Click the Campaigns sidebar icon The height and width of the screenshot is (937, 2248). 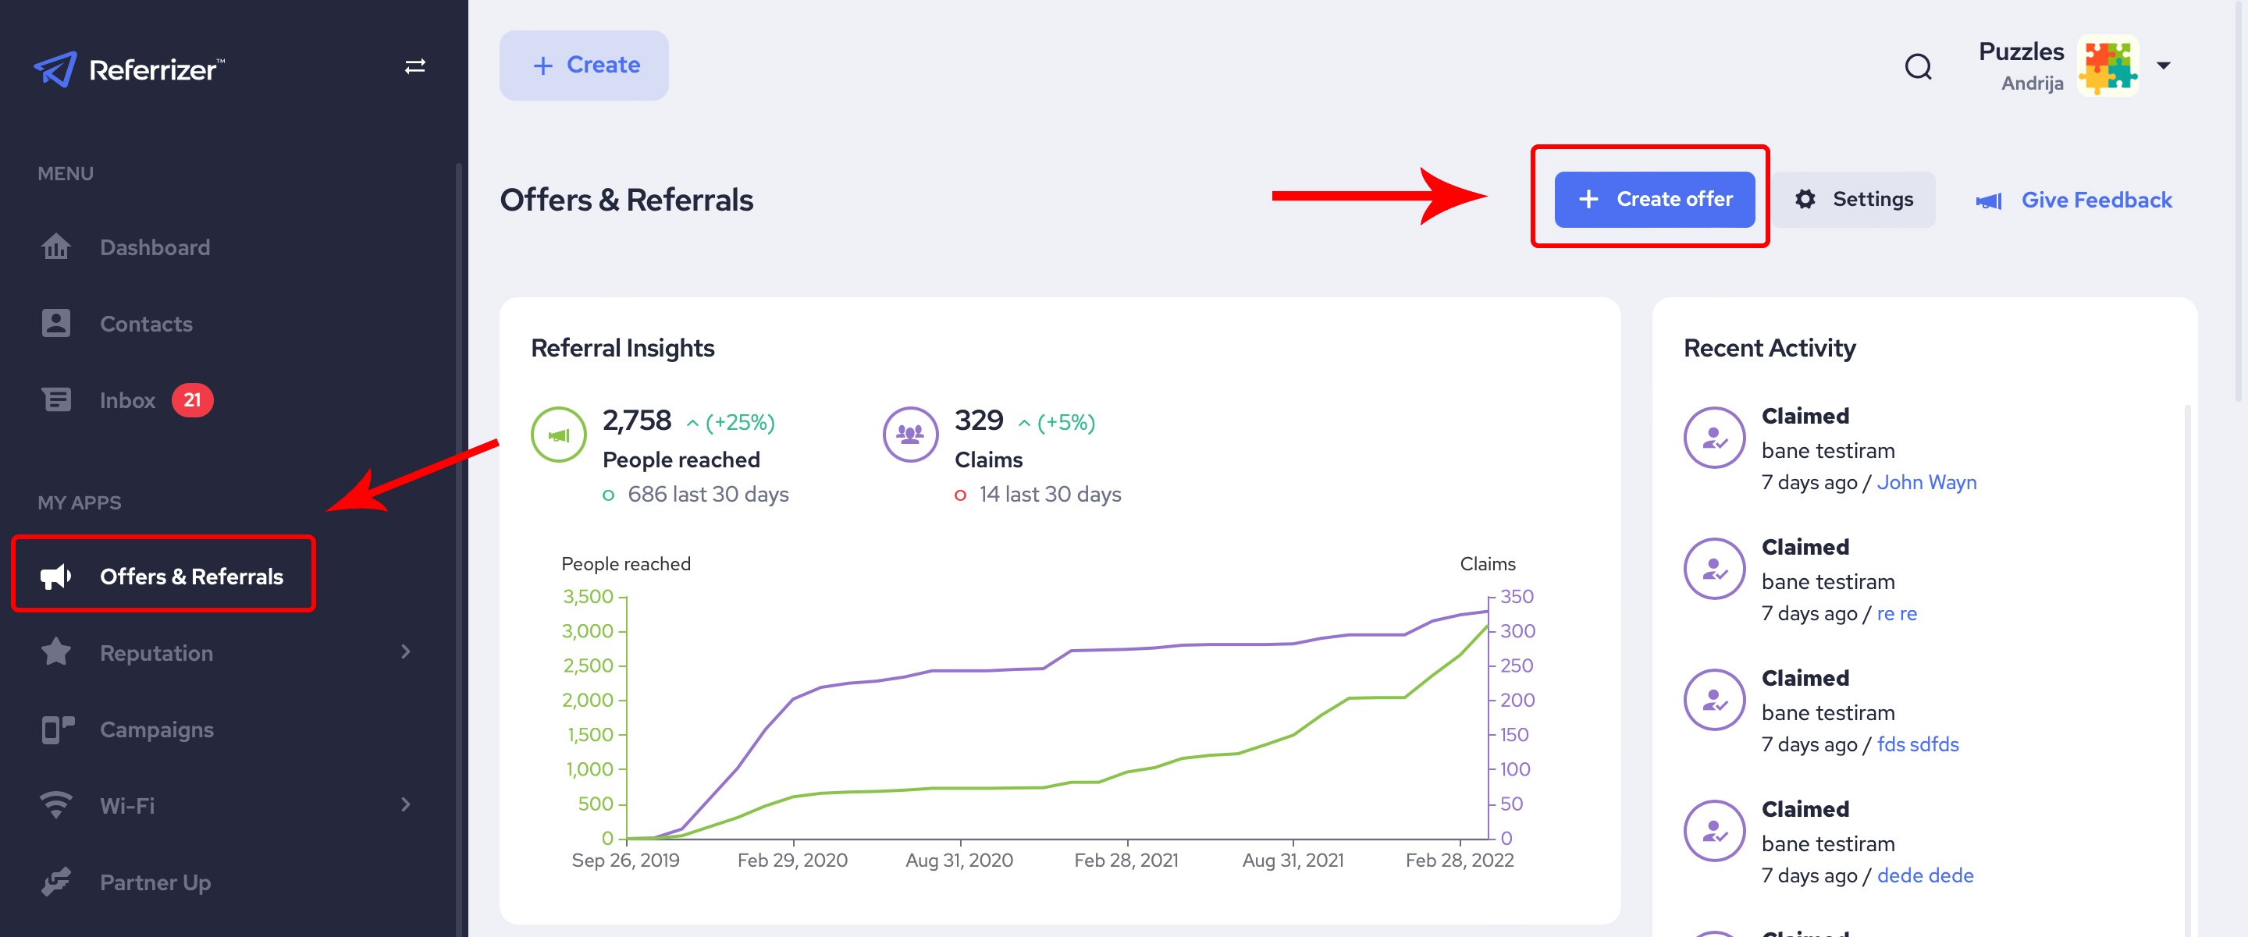coord(58,729)
